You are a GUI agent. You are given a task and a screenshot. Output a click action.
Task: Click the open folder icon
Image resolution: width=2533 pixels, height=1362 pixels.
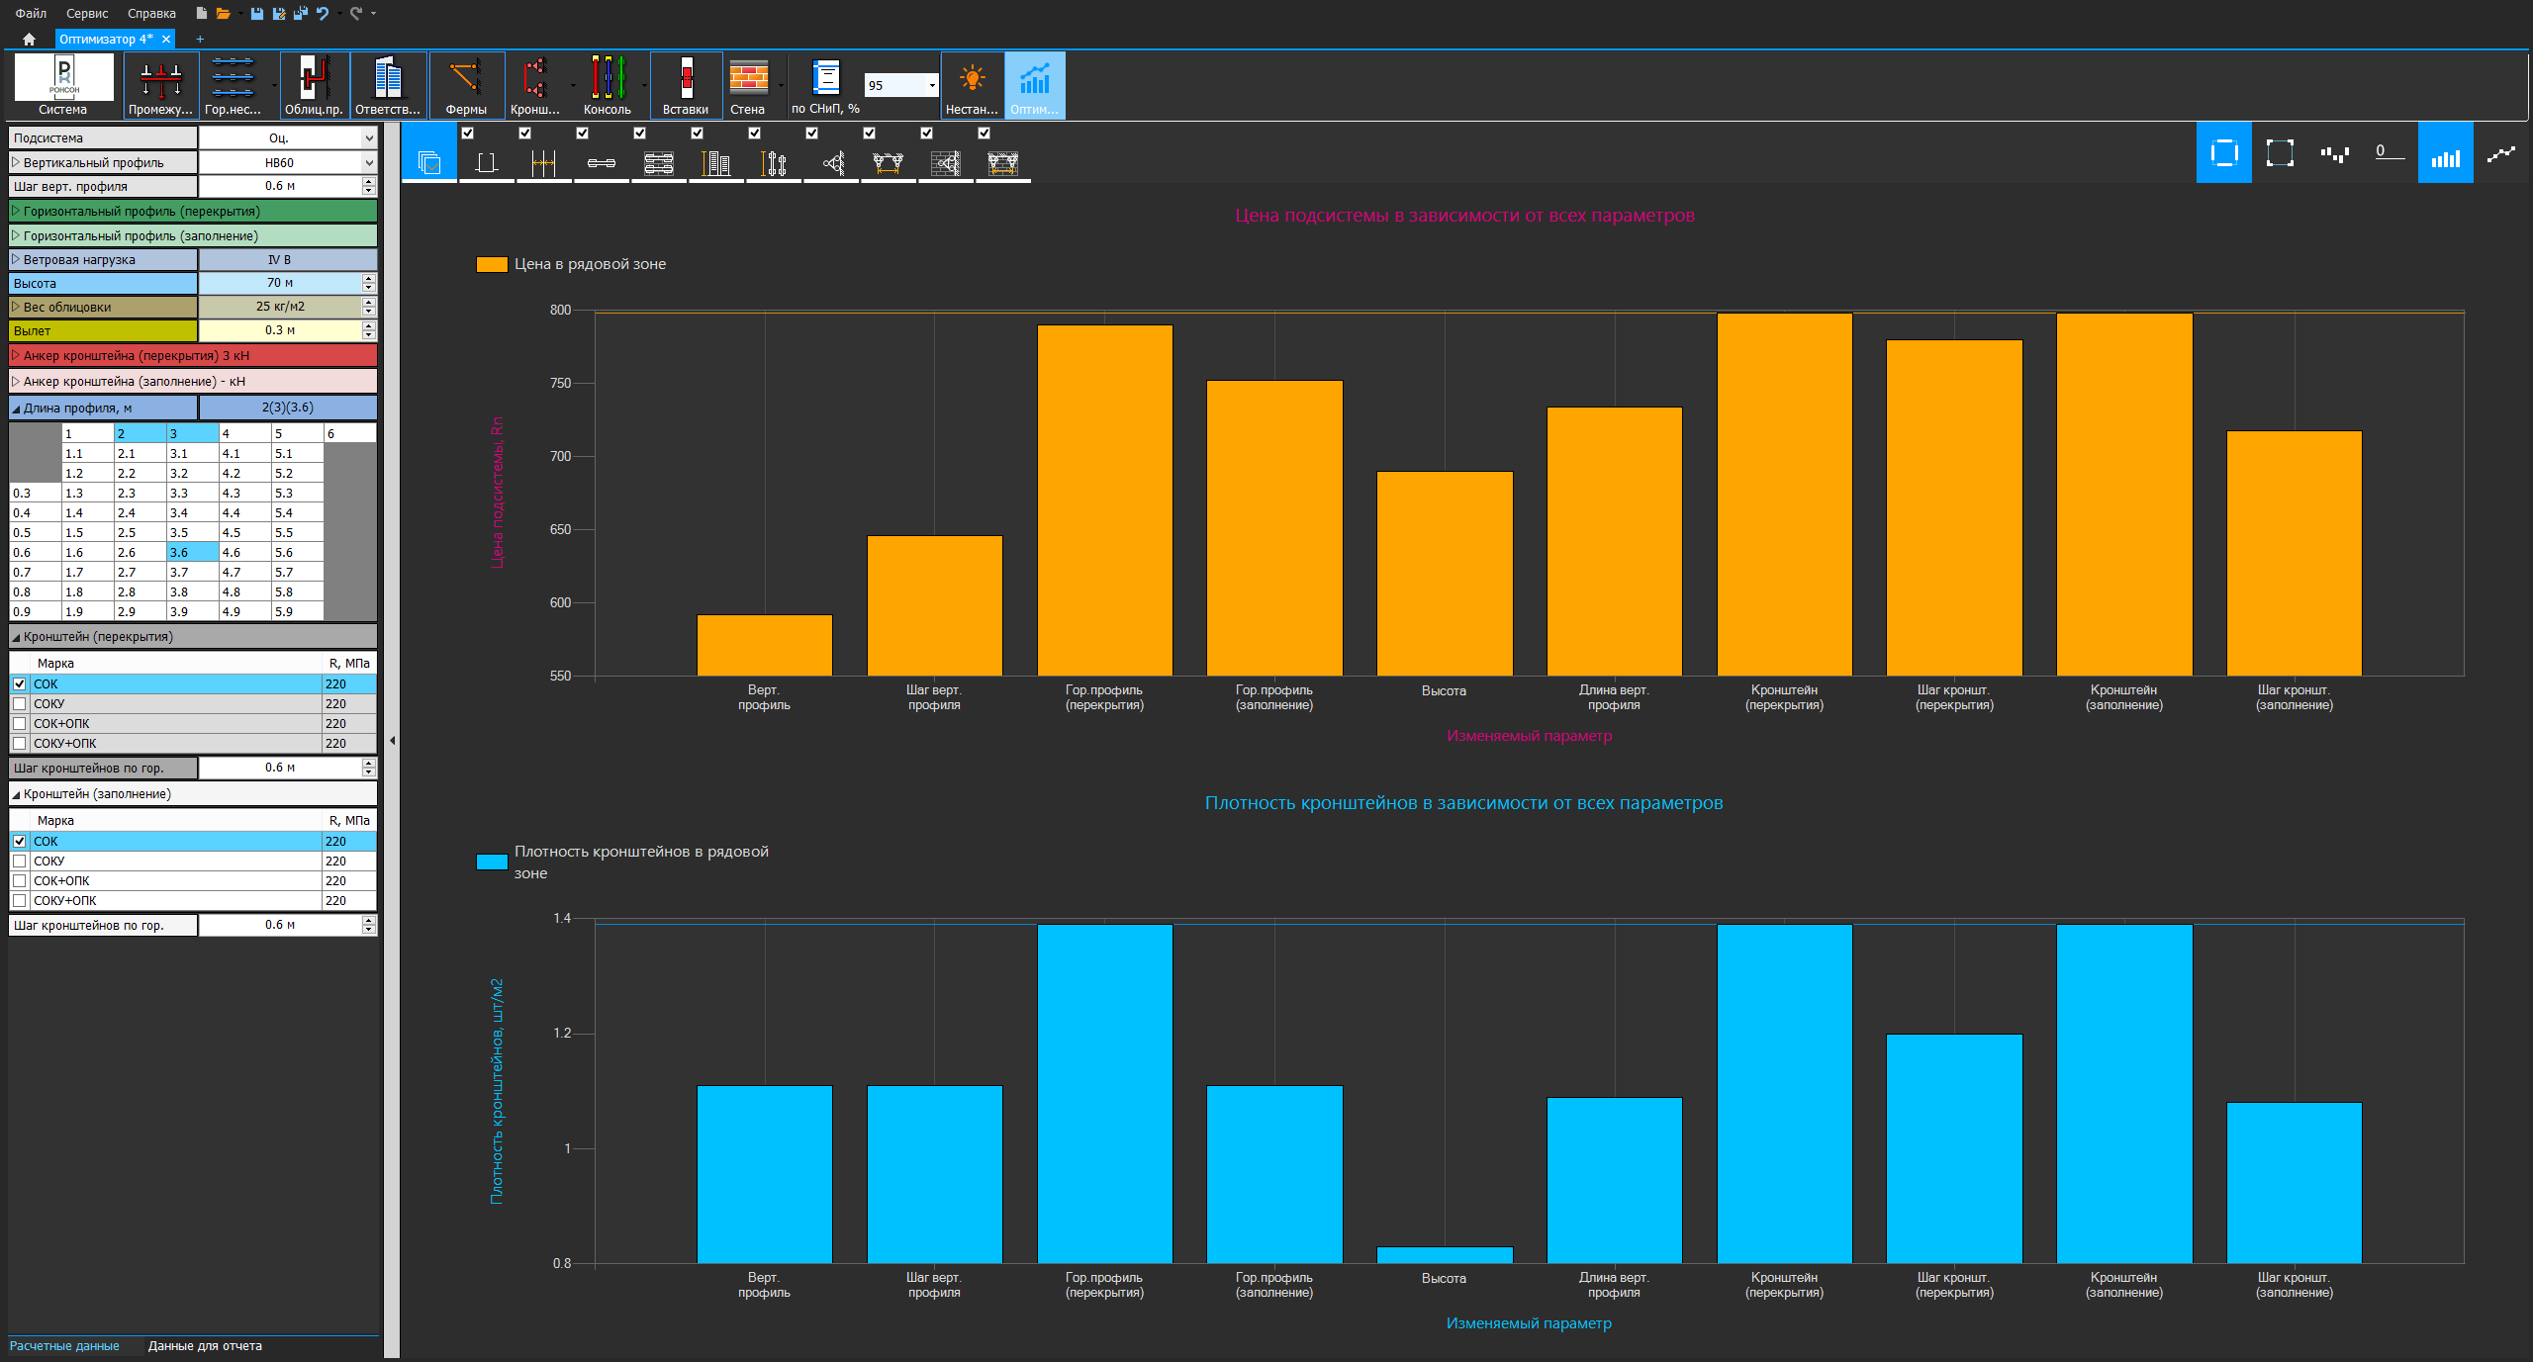[223, 13]
